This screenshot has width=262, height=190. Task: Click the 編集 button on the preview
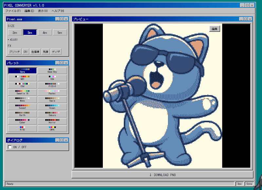[215, 29]
